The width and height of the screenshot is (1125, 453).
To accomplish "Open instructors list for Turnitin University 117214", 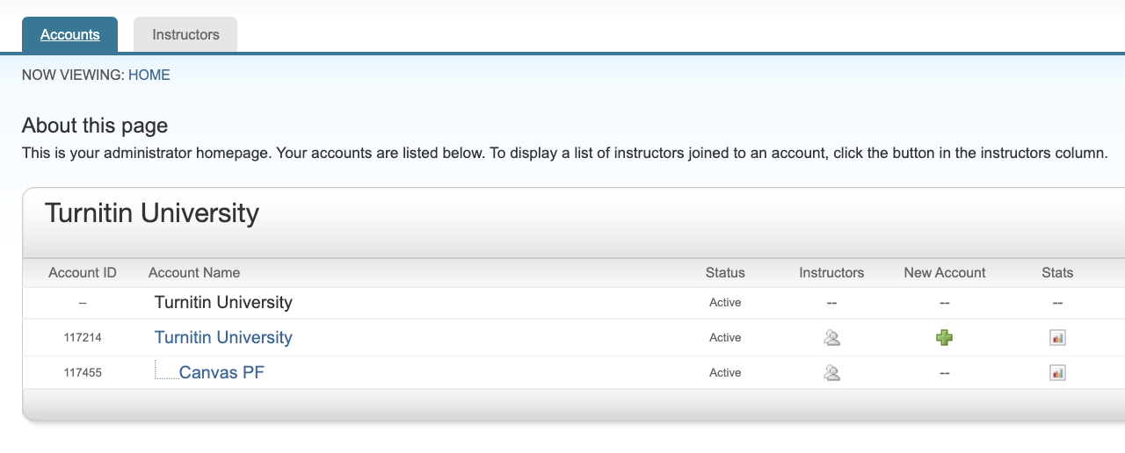I will pyautogui.click(x=831, y=338).
